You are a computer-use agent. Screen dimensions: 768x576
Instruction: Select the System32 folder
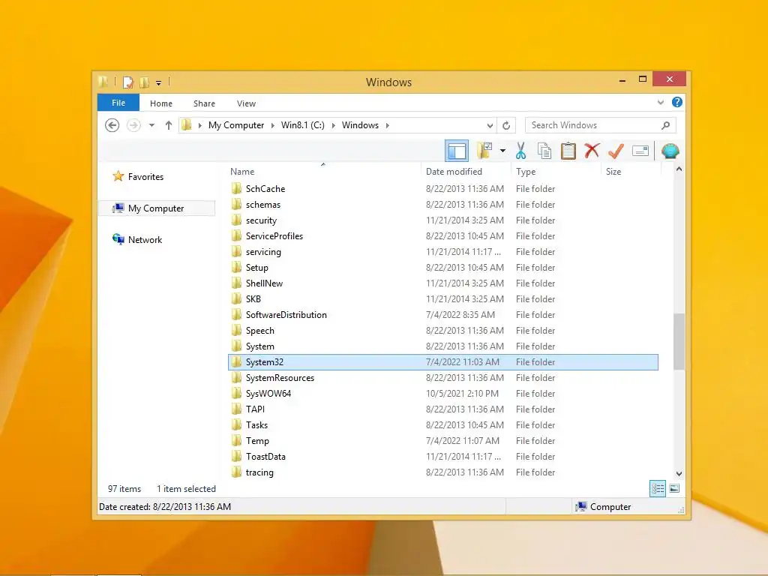click(x=443, y=362)
